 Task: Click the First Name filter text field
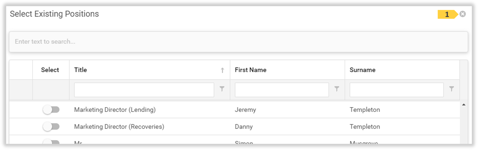282,90
